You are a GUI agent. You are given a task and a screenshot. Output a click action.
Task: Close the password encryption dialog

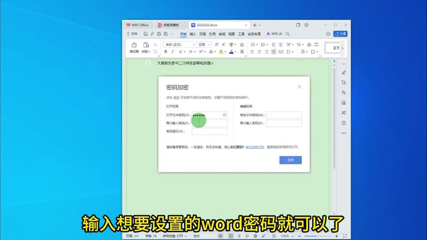click(x=300, y=87)
